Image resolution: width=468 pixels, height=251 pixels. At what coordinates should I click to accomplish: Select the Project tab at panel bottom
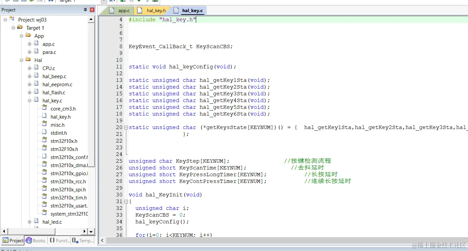tap(12, 241)
